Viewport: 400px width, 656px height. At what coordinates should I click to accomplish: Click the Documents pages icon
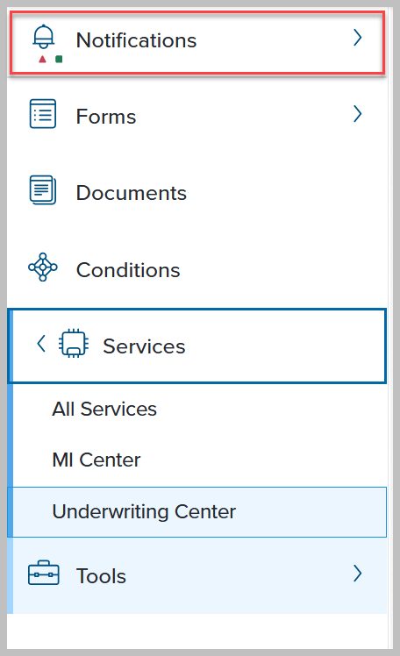click(x=43, y=190)
